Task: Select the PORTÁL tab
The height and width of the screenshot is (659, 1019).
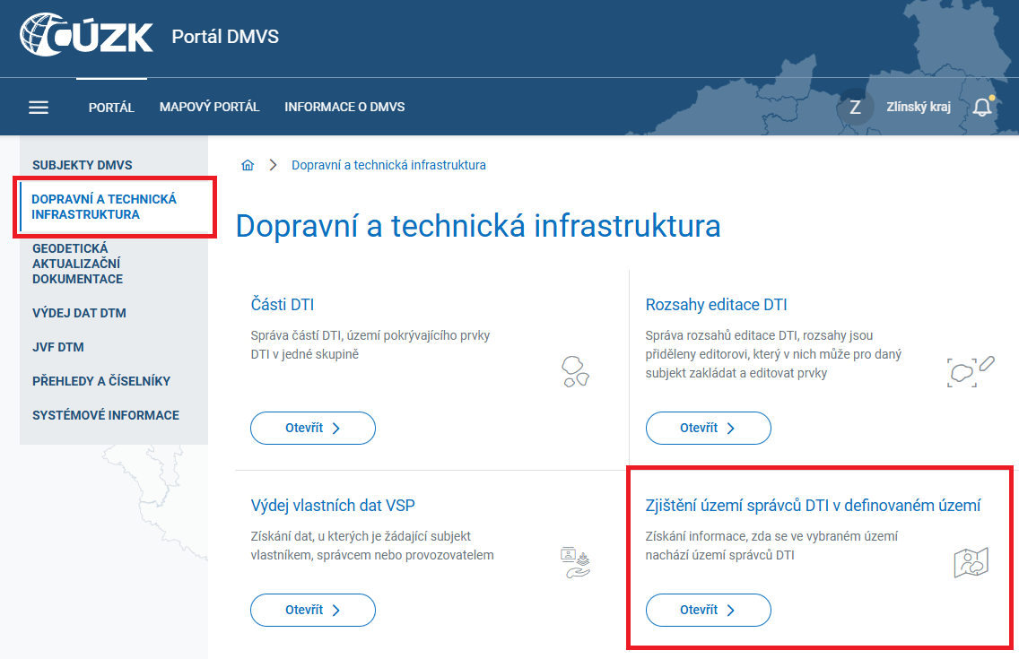Action: coord(111,106)
